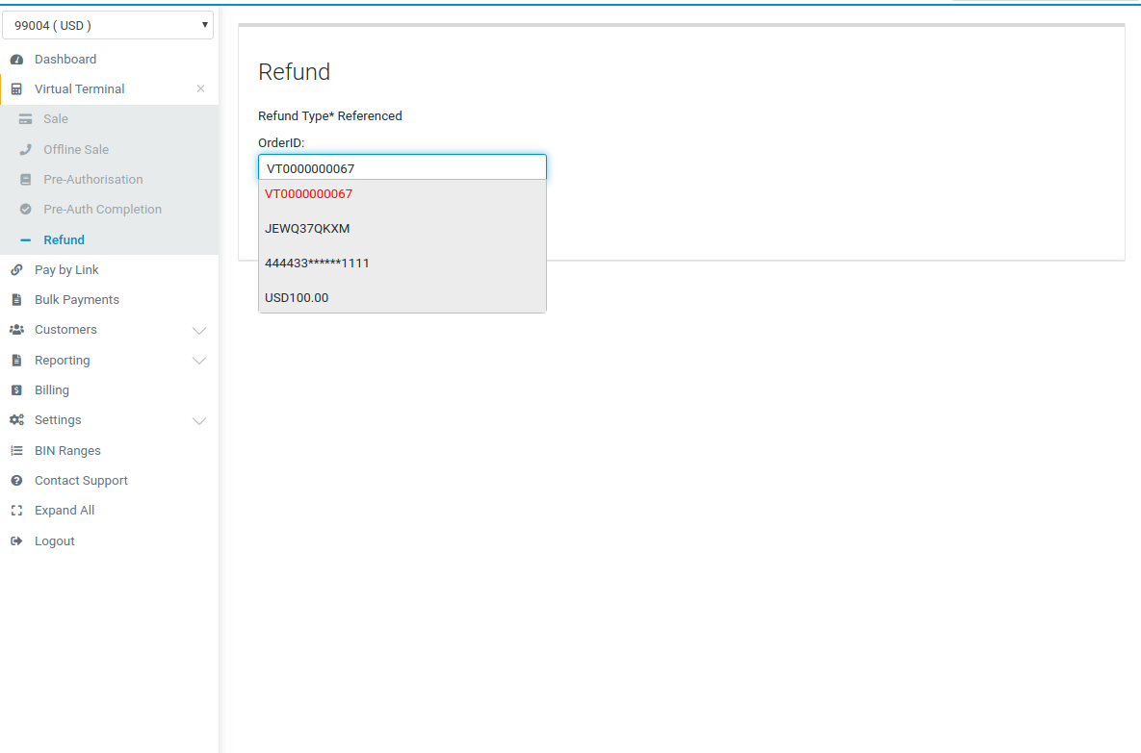Click the Bulk Payments document icon
The height and width of the screenshot is (753, 1141).
[16, 300]
